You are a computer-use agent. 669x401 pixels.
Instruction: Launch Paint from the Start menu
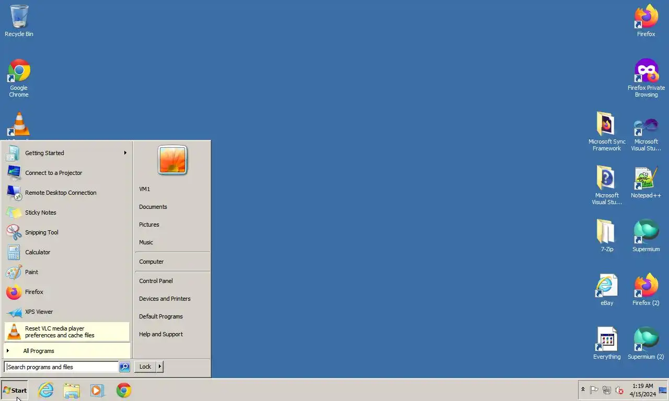67,272
